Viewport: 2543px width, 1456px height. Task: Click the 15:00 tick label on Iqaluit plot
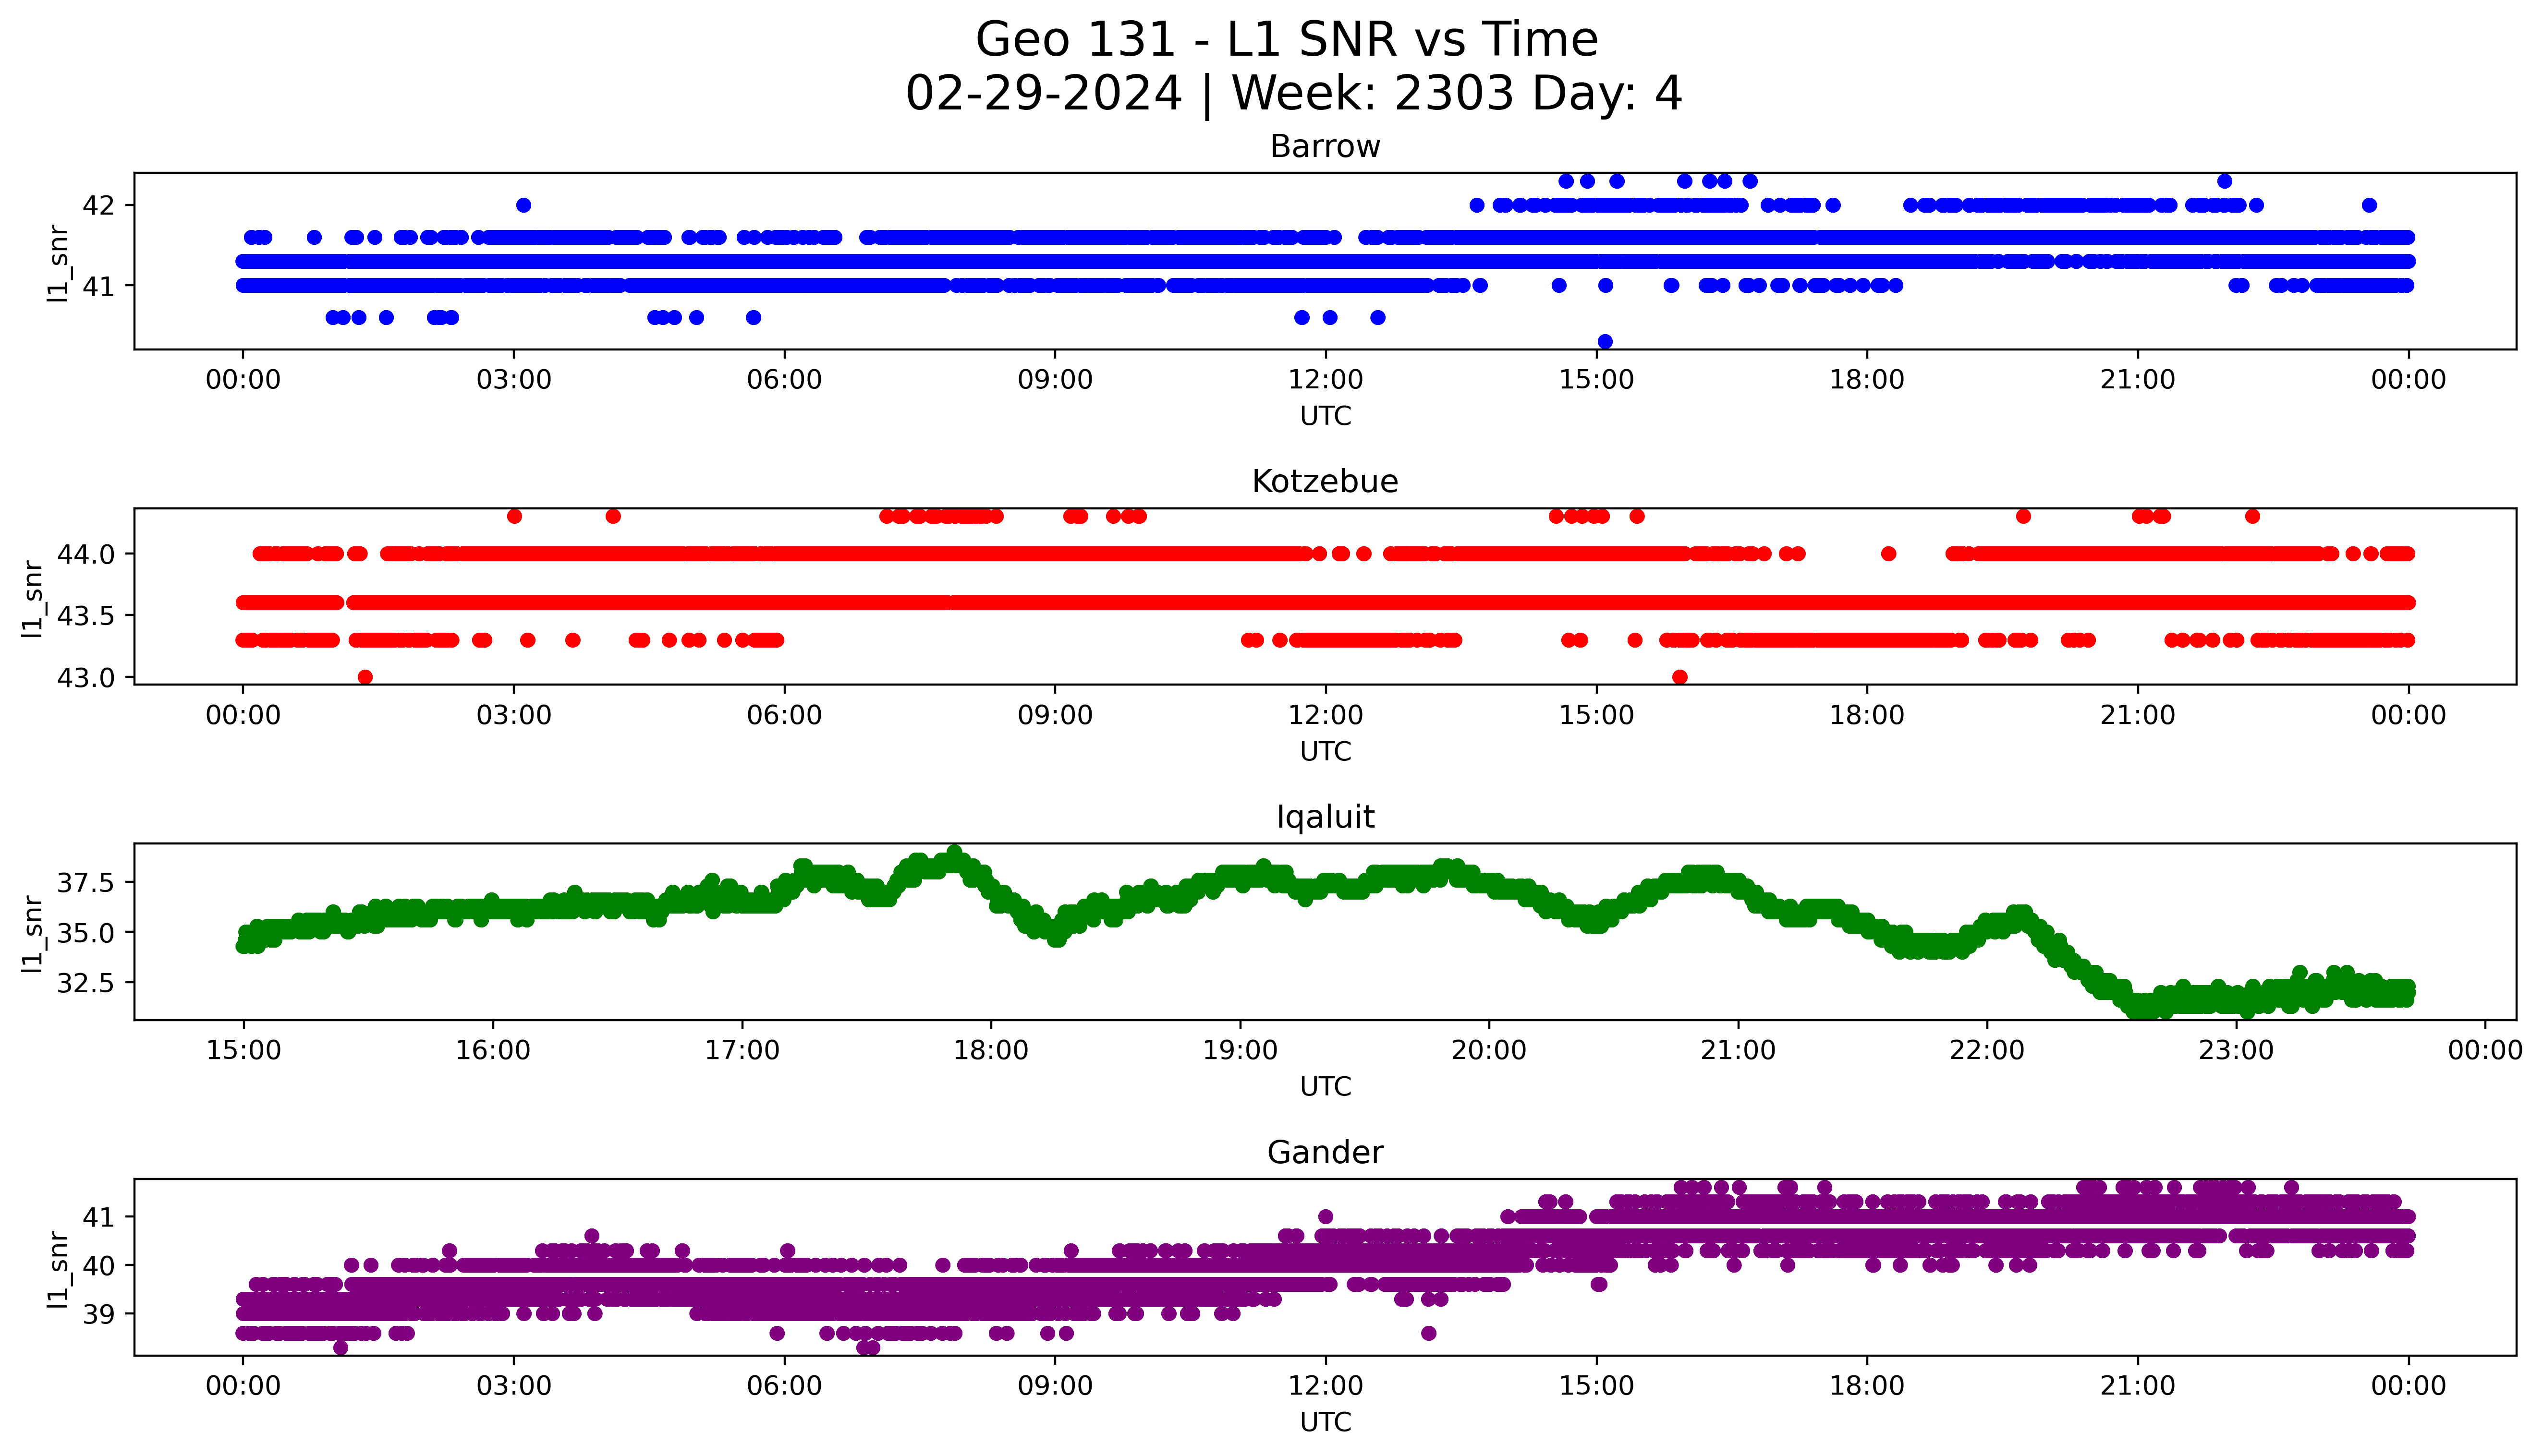point(243,1051)
